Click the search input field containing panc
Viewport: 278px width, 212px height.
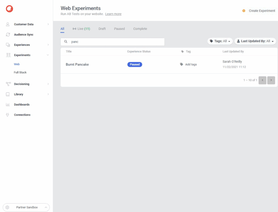(x=115, y=42)
